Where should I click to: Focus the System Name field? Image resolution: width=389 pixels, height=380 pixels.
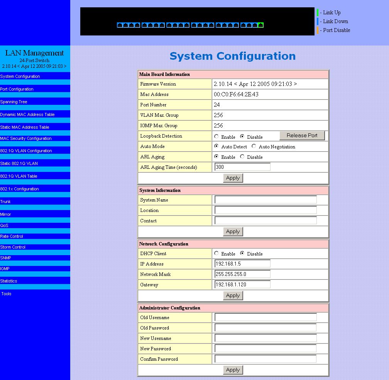point(266,200)
